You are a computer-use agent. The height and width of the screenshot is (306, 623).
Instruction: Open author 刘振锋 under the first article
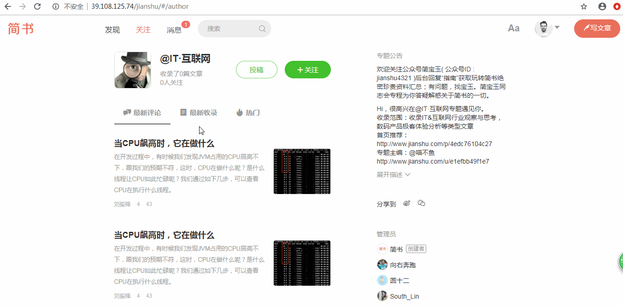(x=123, y=204)
